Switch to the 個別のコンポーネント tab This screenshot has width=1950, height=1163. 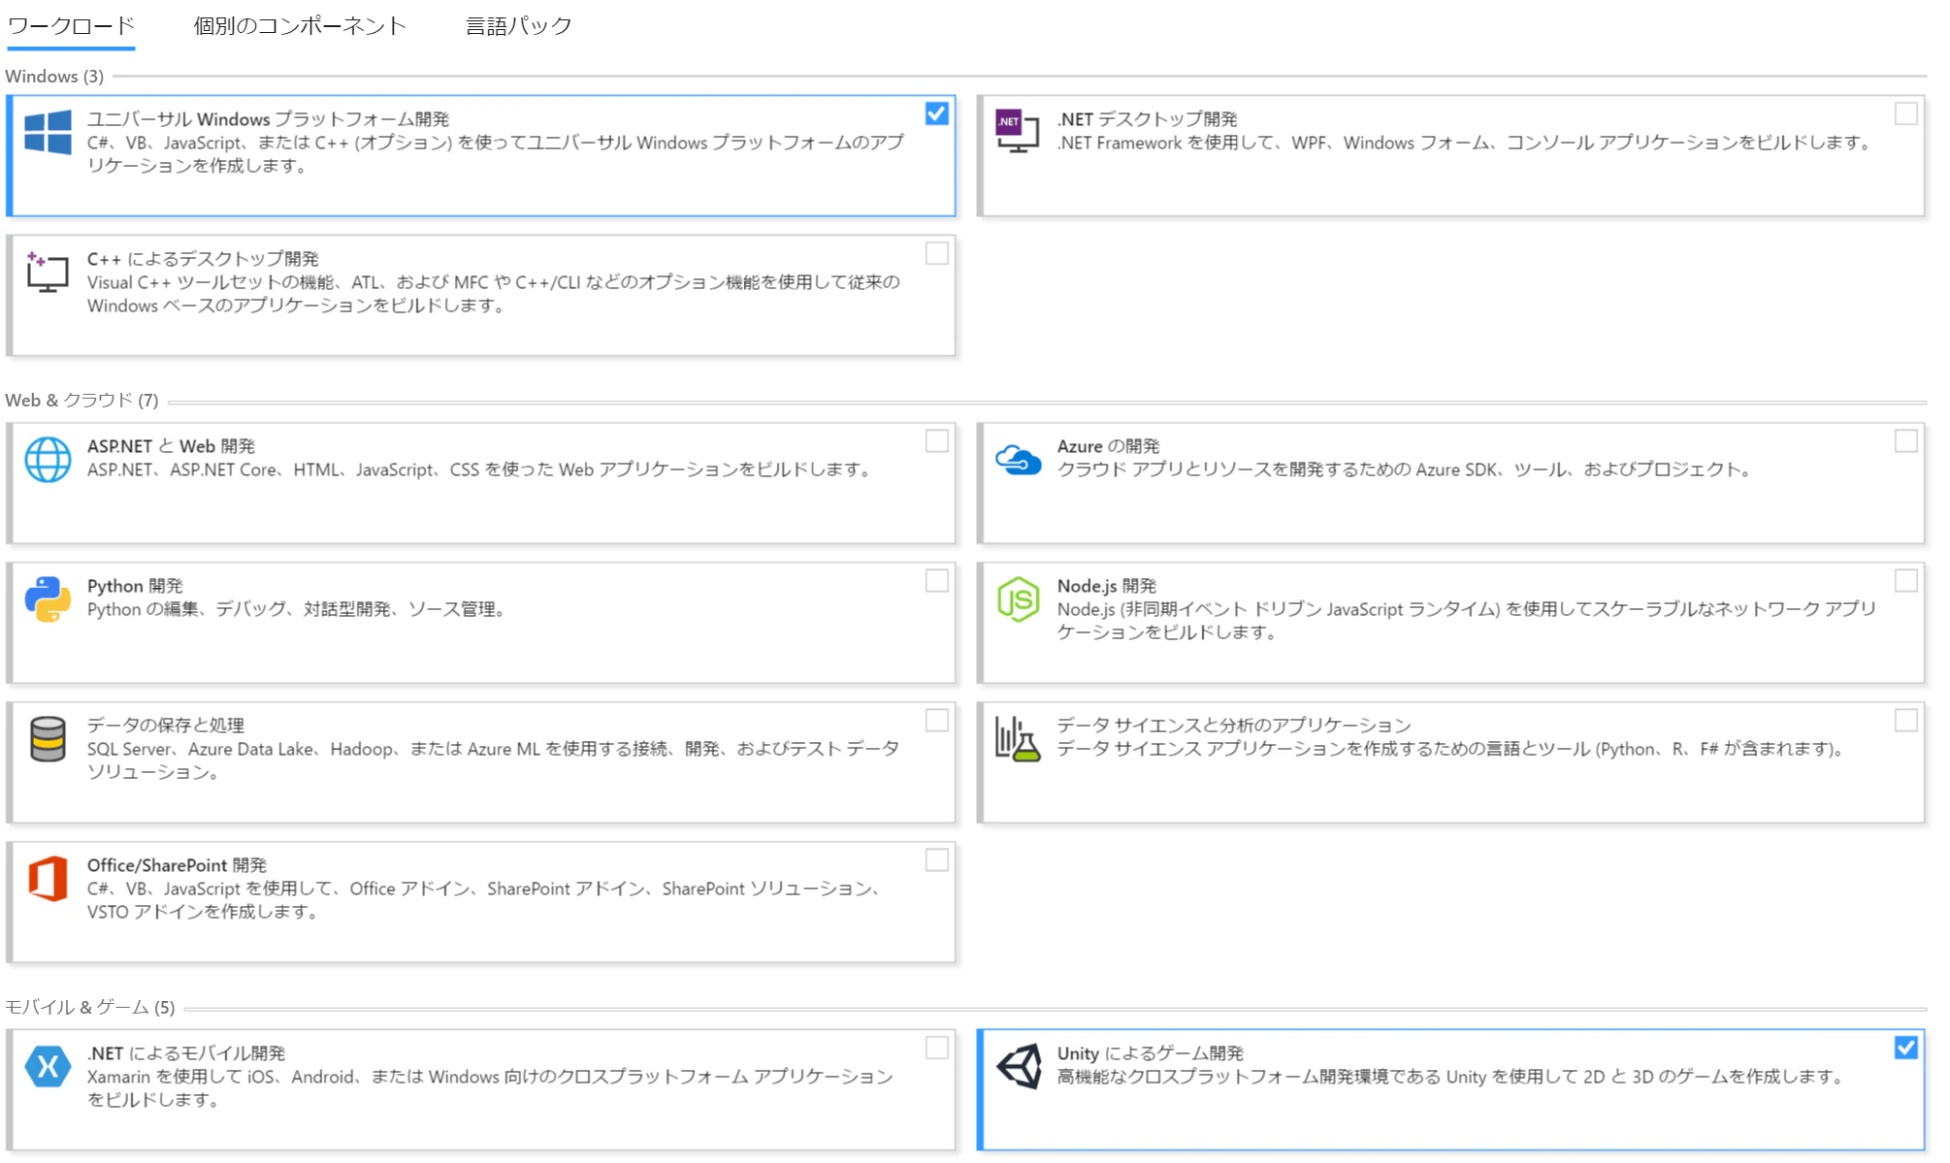point(300,26)
